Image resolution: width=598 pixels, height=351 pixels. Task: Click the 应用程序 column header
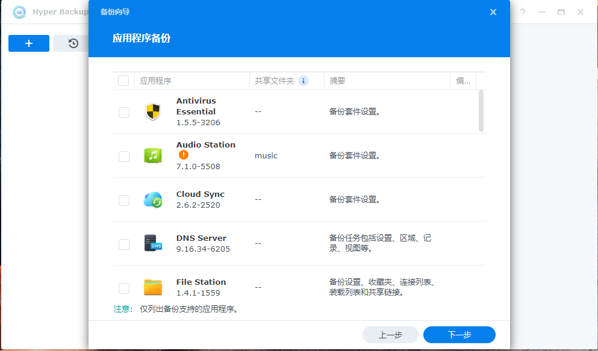pos(192,81)
